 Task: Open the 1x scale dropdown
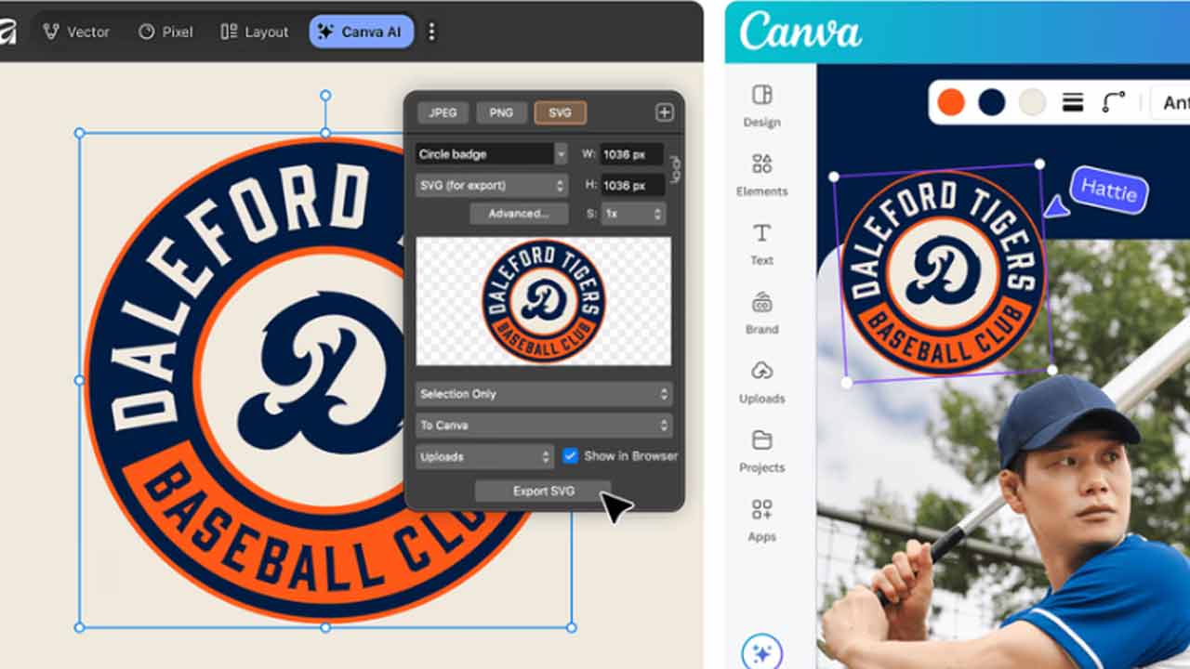(x=633, y=214)
